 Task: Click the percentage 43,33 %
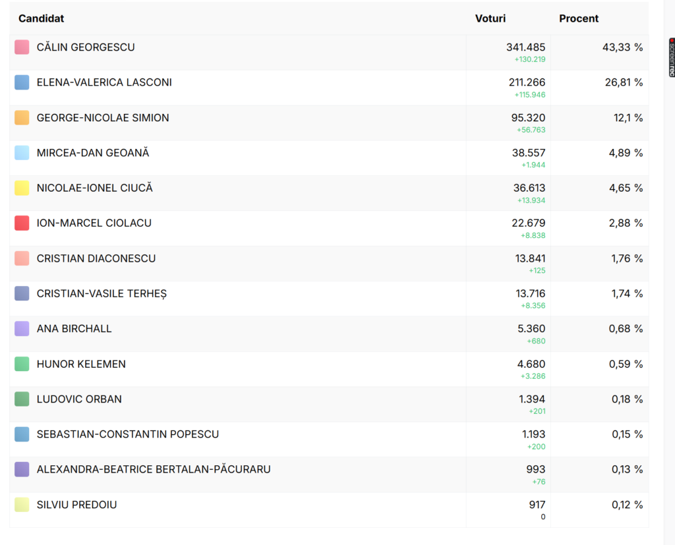[622, 47]
